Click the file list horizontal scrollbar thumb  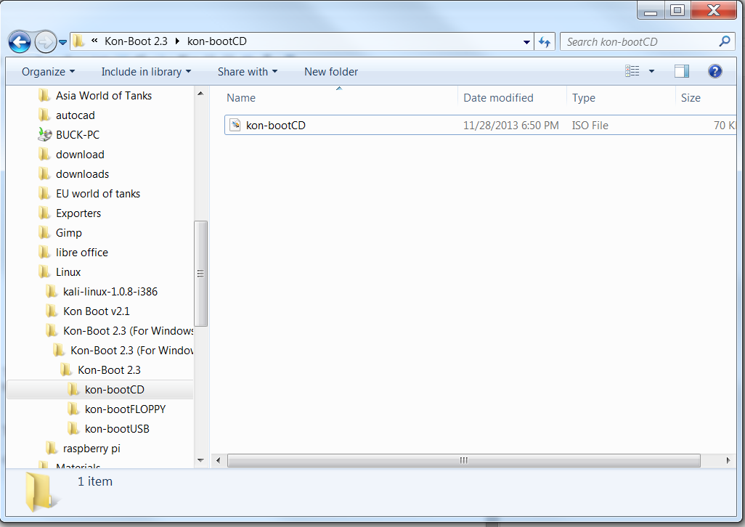[464, 460]
